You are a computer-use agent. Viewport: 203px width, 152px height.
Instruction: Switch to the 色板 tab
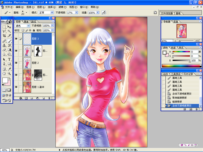click(173, 48)
